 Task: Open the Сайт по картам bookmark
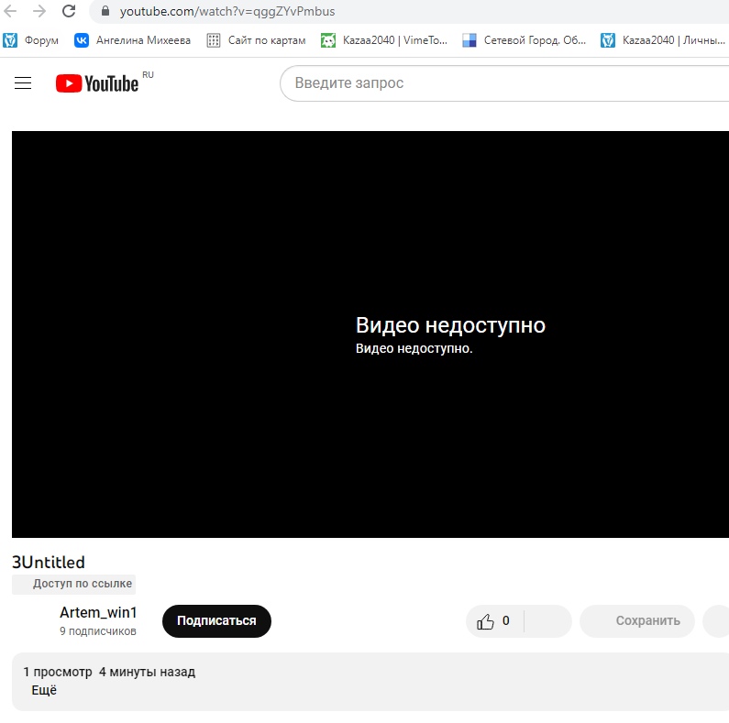point(256,40)
